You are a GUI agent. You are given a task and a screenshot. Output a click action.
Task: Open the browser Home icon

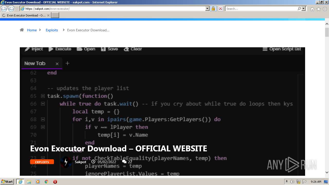312,9
